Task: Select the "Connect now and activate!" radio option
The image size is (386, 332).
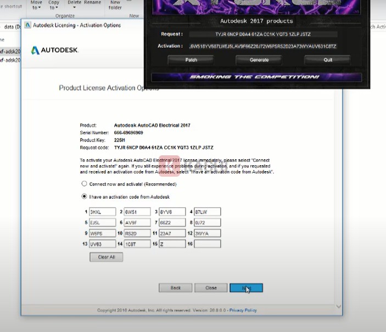Action: (84, 184)
